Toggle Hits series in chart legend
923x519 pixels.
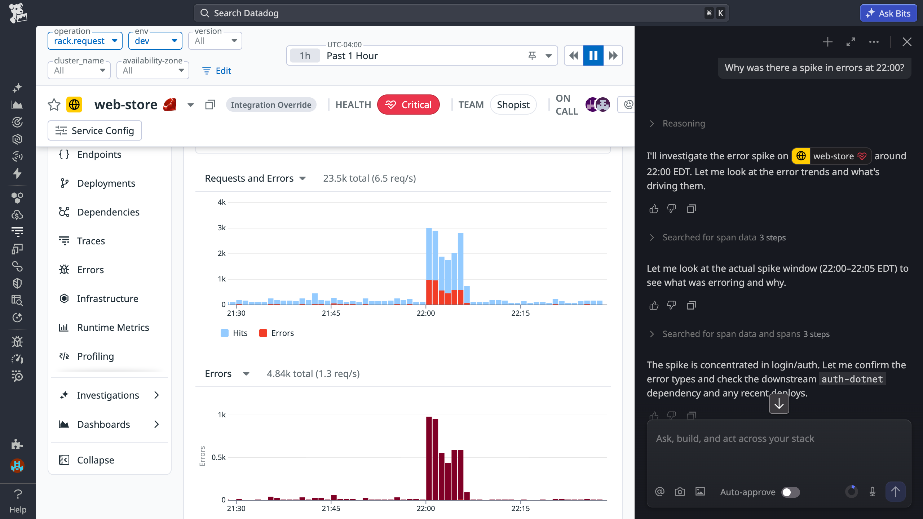click(234, 333)
